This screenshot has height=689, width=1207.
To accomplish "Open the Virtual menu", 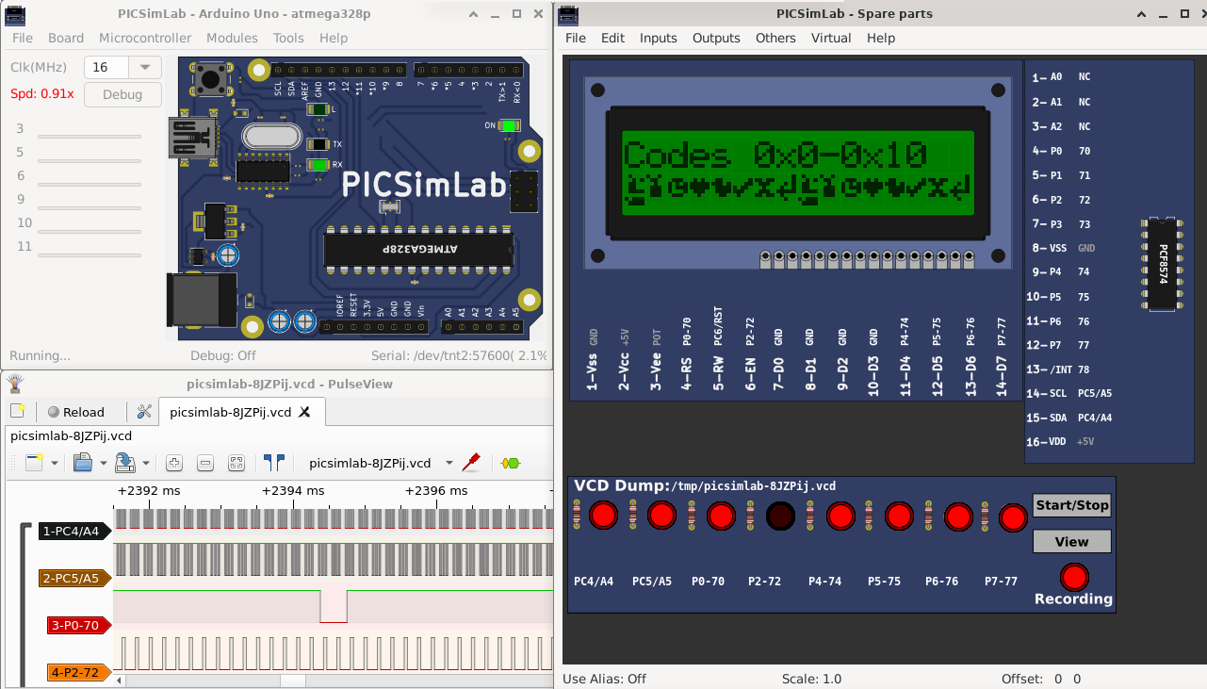I will 831,38.
